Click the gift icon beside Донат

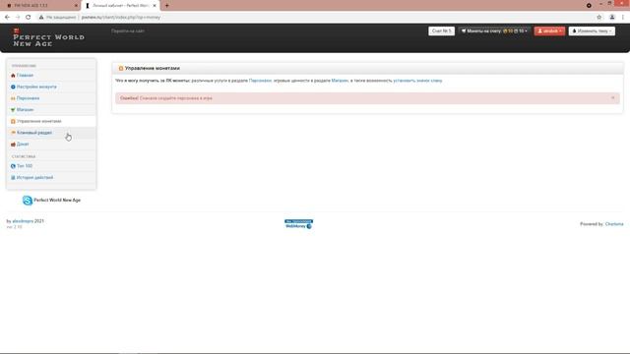coord(13,145)
